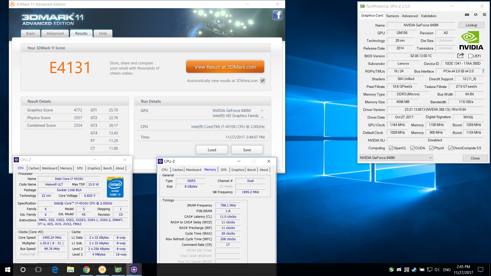The width and height of the screenshot is (491, 276).
Task: Open Google Chrome from taskbar
Action: tap(86, 270)
